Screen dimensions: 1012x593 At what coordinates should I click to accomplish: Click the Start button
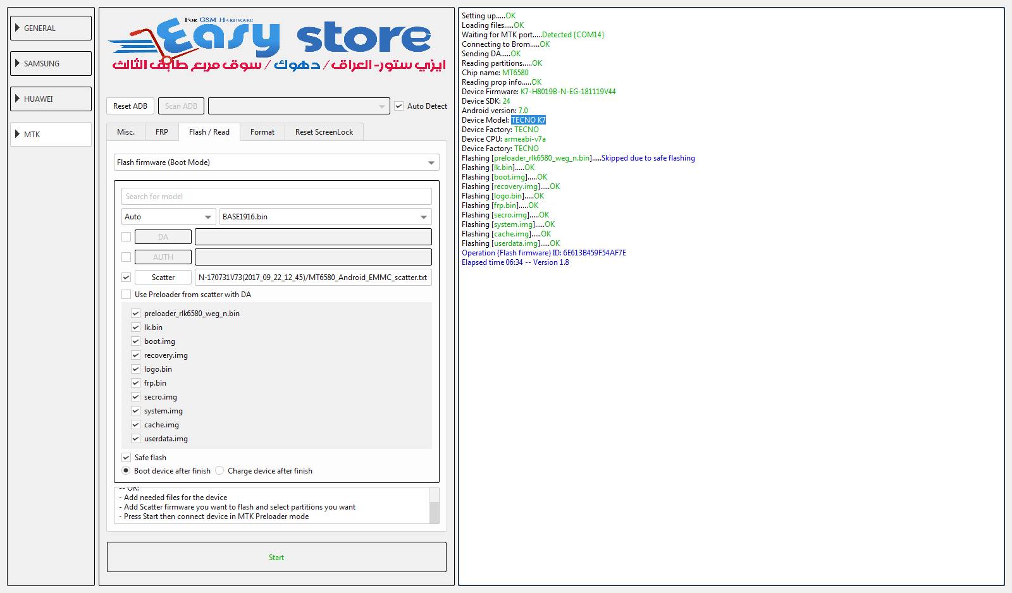click(x=276, y=557)
